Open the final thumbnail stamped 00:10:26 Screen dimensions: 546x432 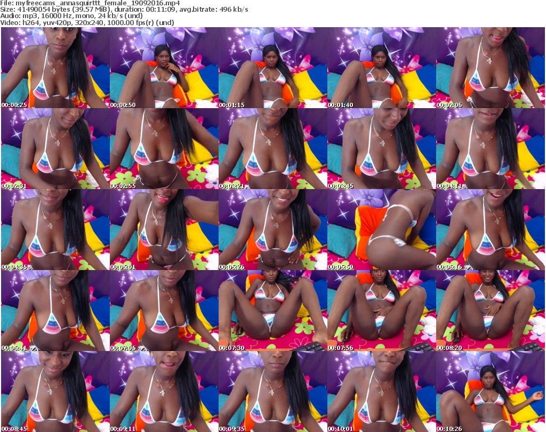491,392
